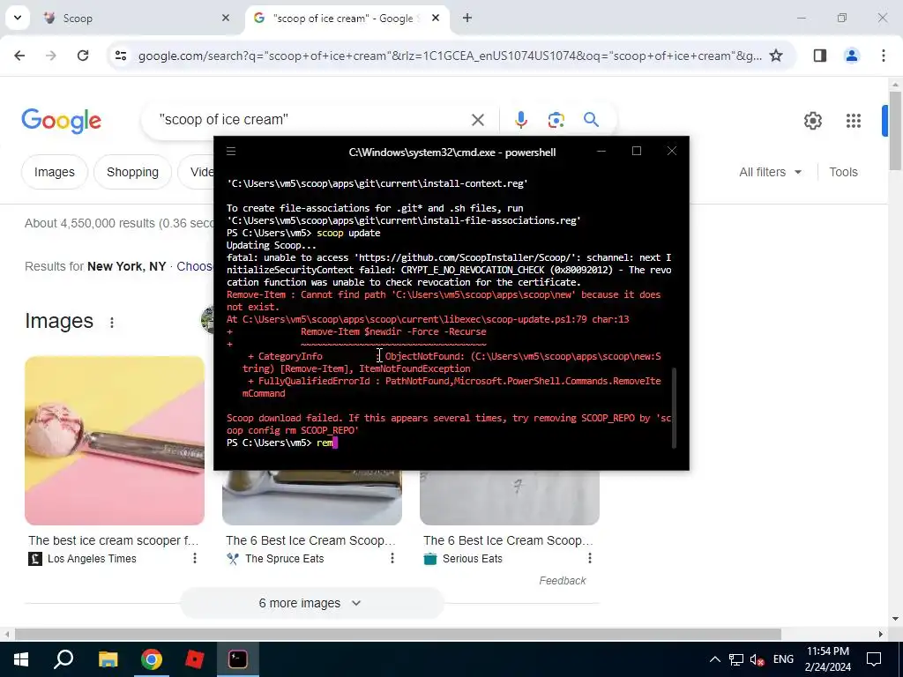The width and height of the screenshot is (903, 677).
Task: Click the terminal prompt input line
Action: (x=449, y=443)
